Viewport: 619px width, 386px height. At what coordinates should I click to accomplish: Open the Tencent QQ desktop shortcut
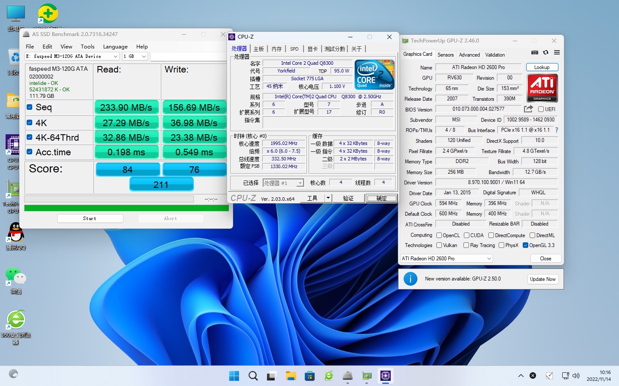[16, 237]
